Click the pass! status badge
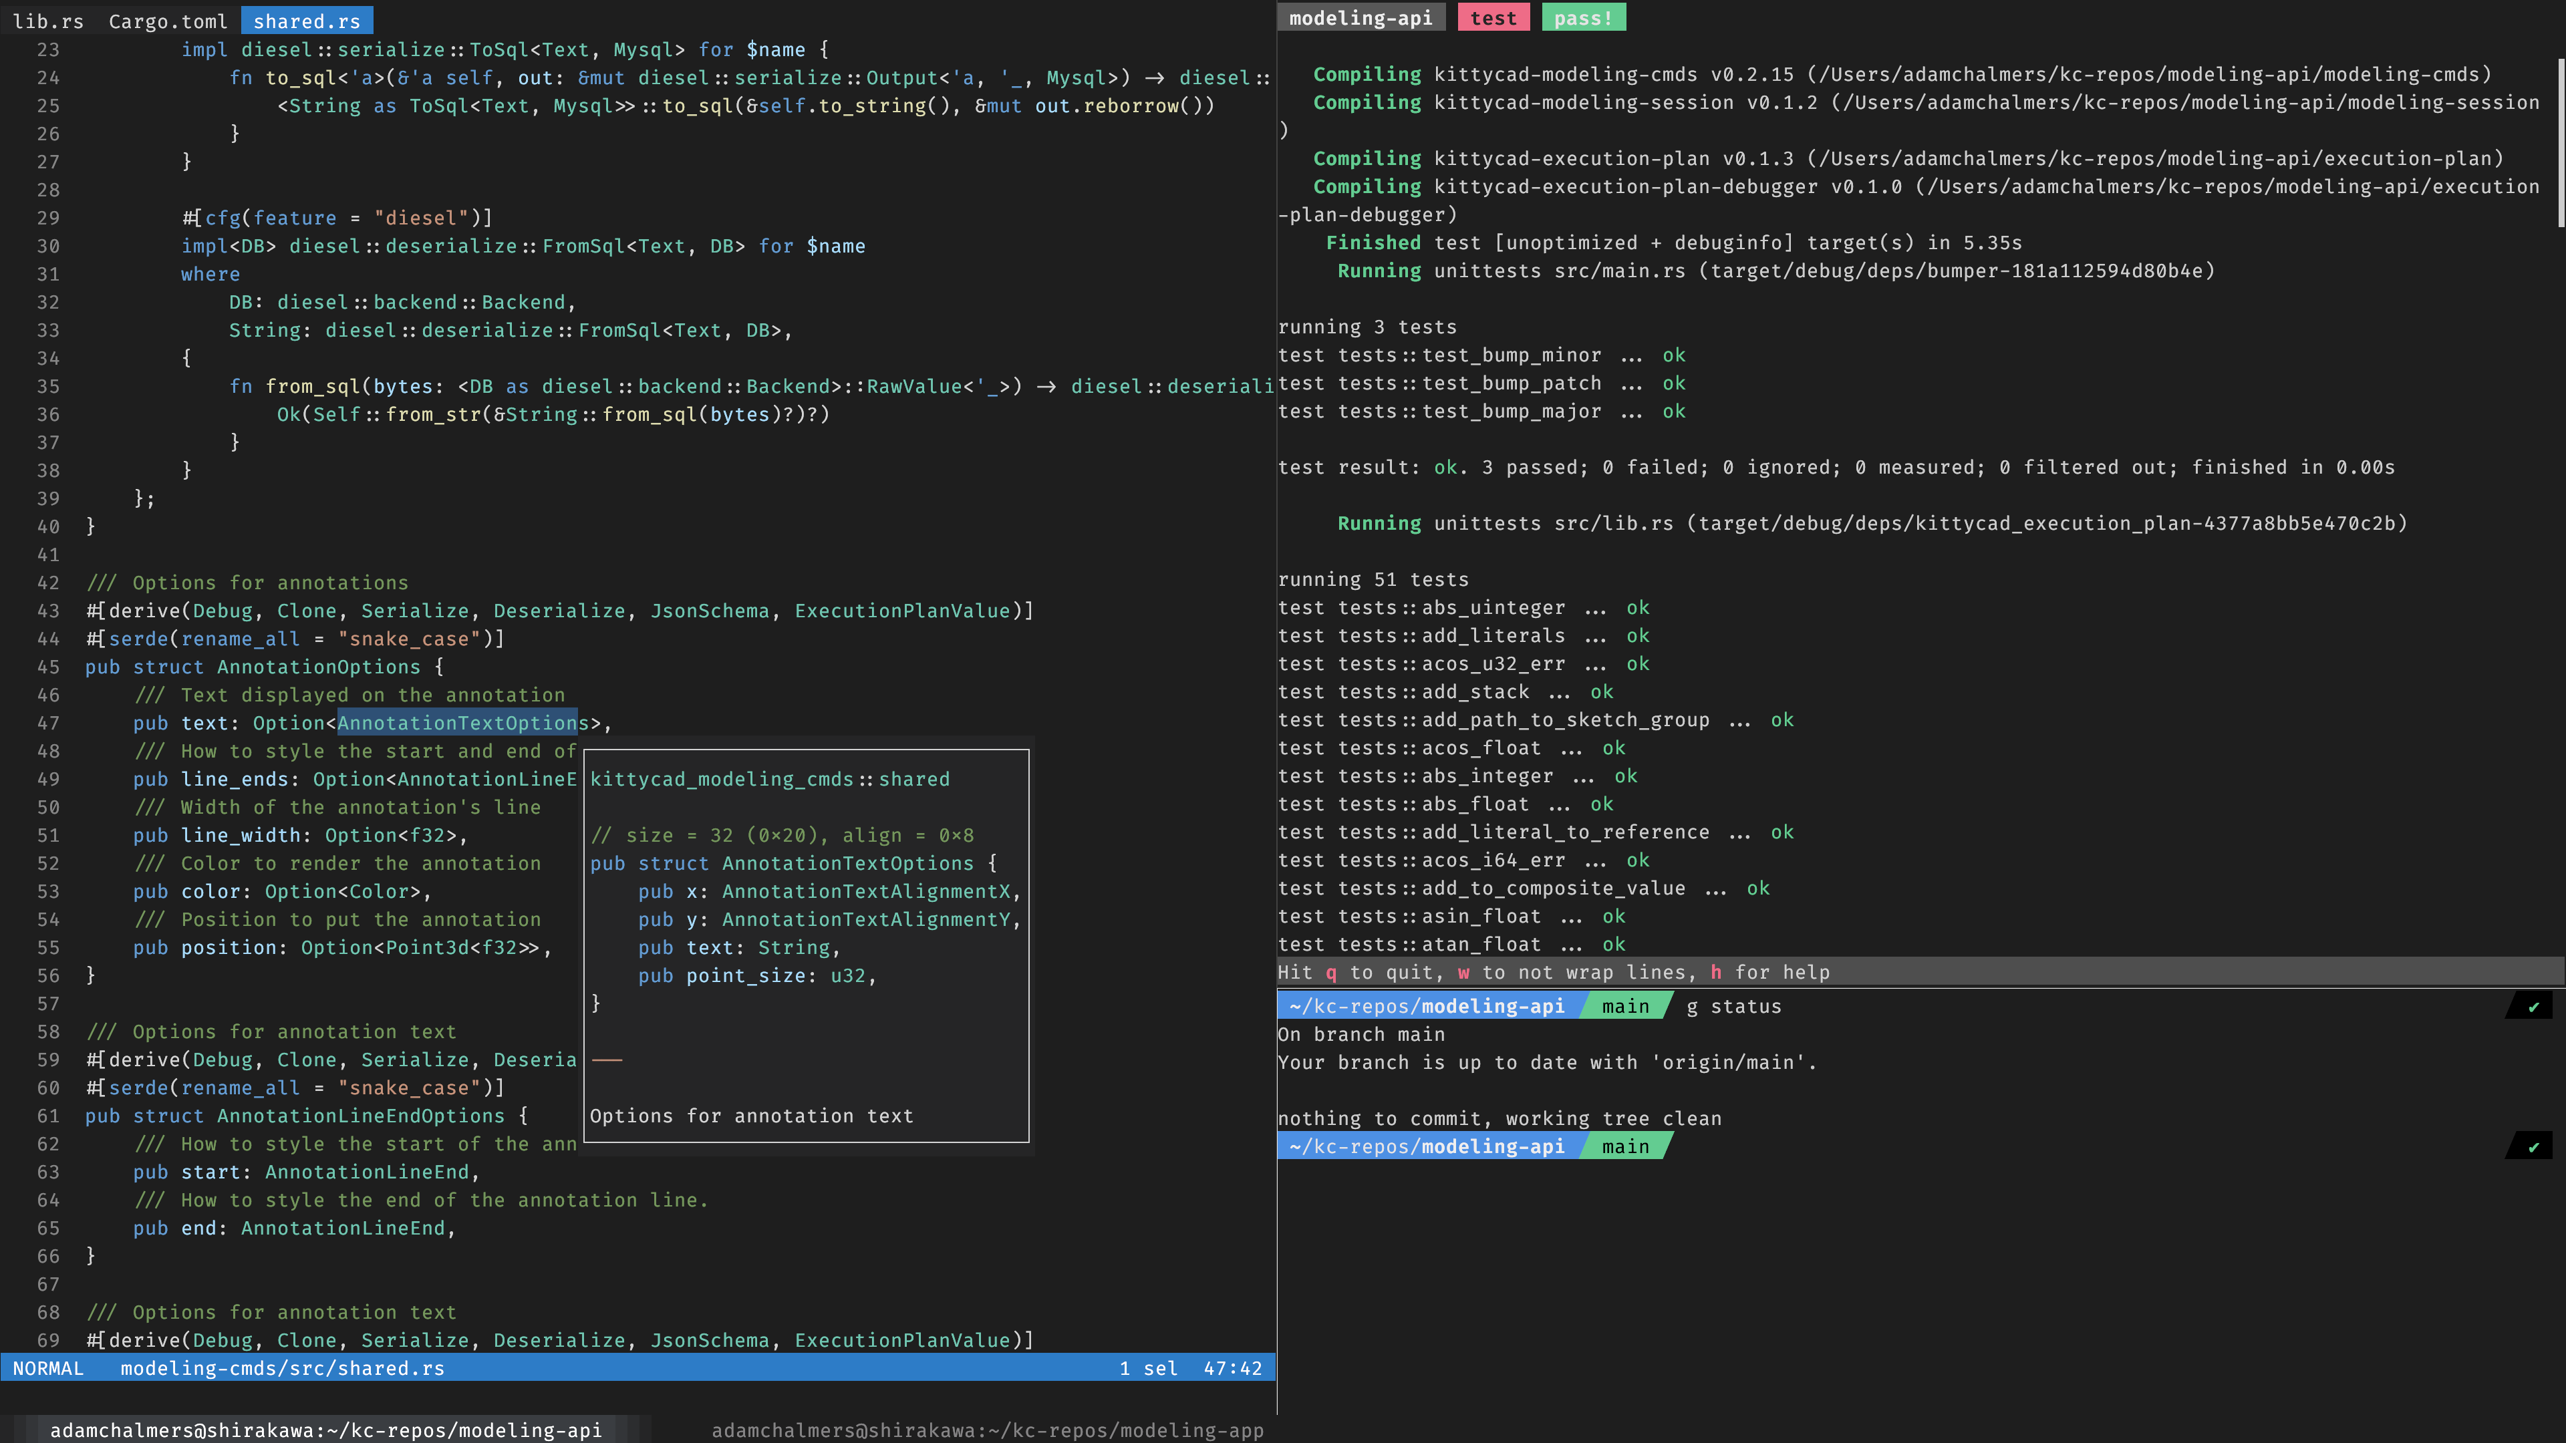 1584,18
